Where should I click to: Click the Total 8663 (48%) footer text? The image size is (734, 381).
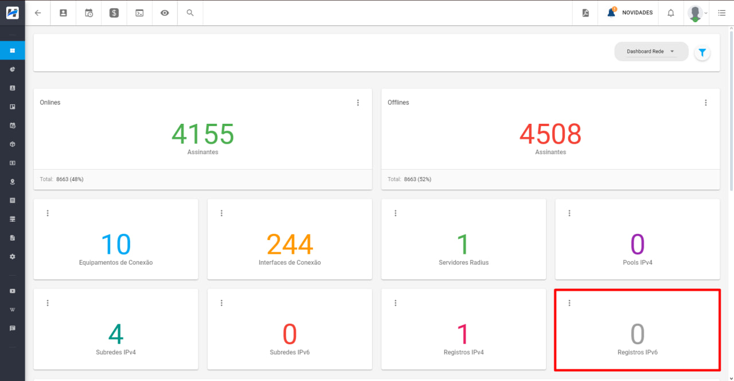coord(62,179)
